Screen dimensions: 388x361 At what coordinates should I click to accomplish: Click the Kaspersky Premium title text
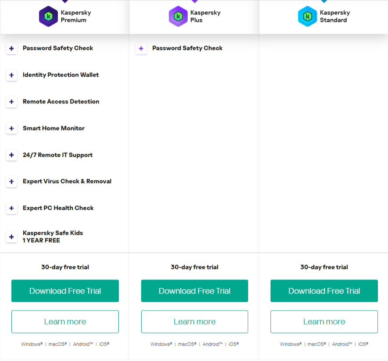(76, 16)
